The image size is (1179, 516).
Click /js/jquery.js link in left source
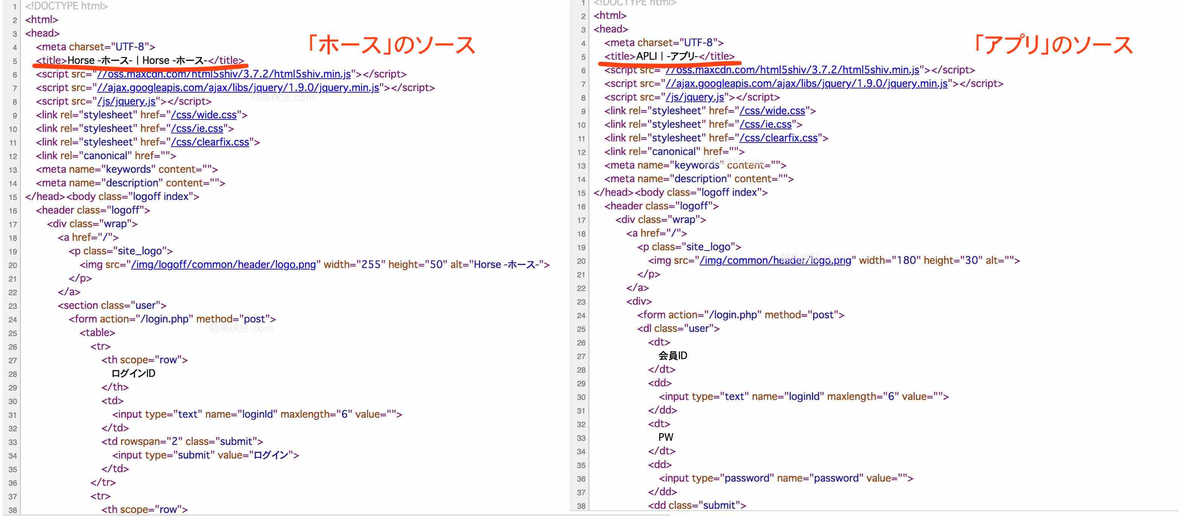pos(126,101)
